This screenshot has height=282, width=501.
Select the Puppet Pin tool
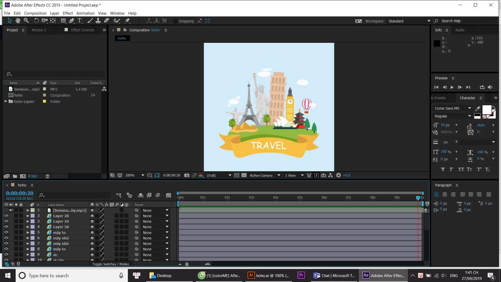tap(127, 21)
